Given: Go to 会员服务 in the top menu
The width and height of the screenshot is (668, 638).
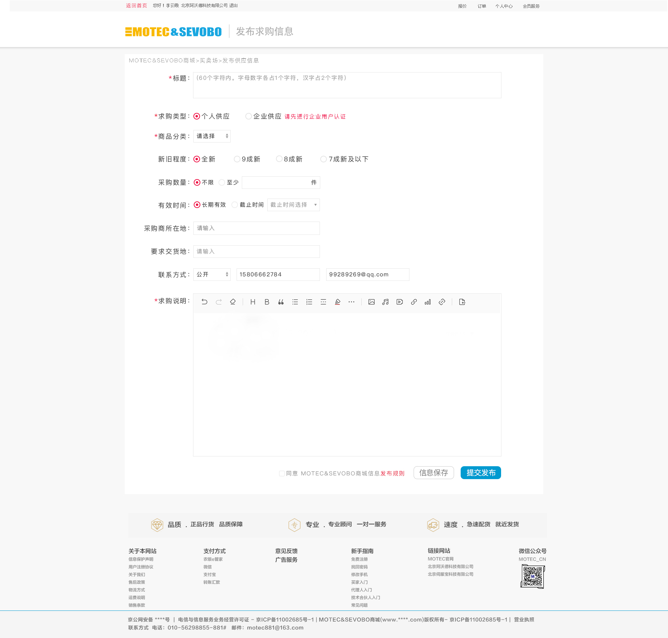Looking at the screenshot, I should pyautogui.click(x=531, y=6).
